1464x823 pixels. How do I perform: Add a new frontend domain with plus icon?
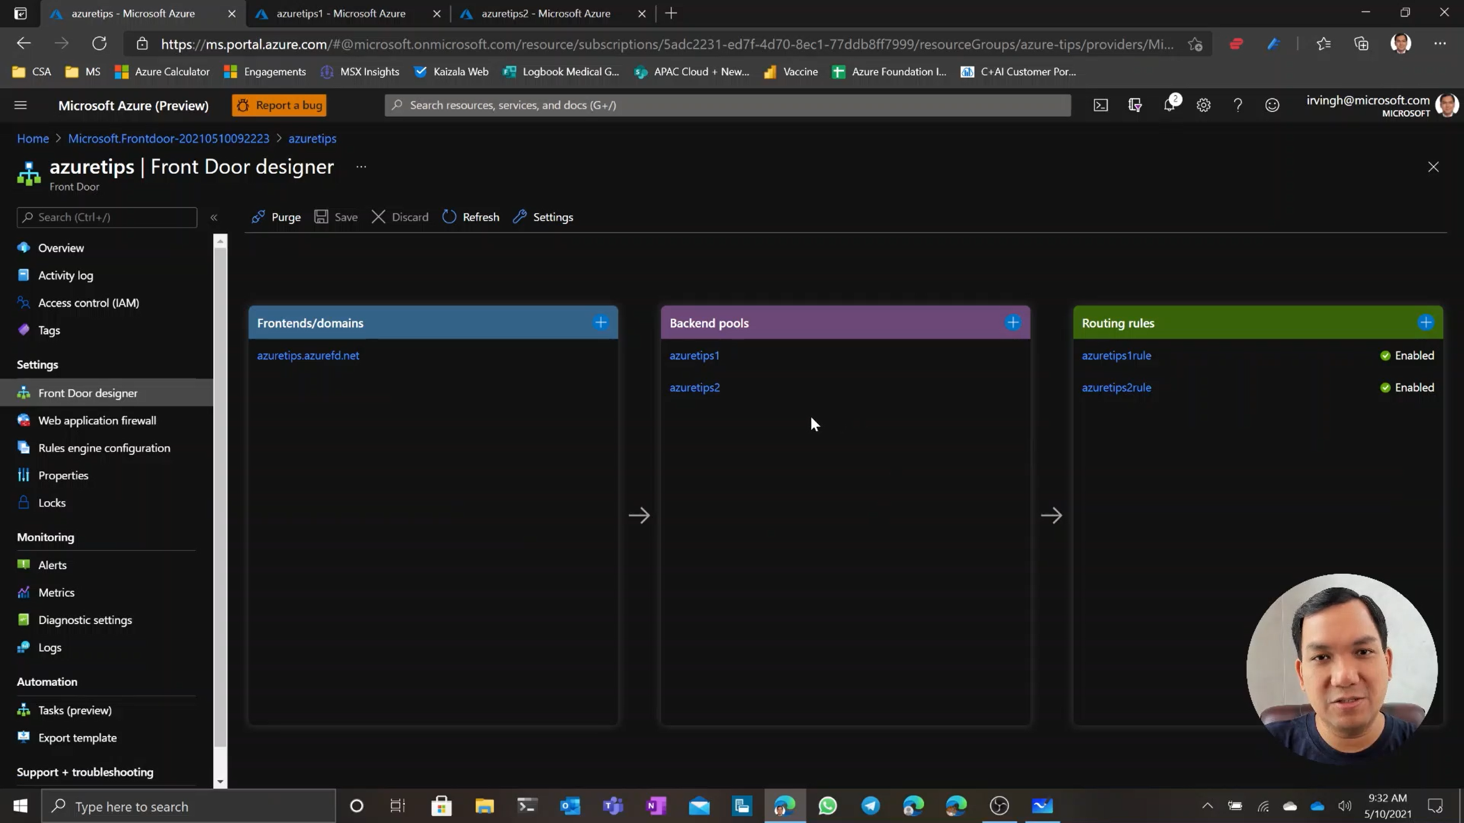[600, 322]
